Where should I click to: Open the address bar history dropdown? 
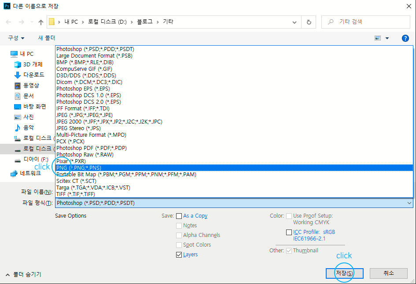coord(294,22)
